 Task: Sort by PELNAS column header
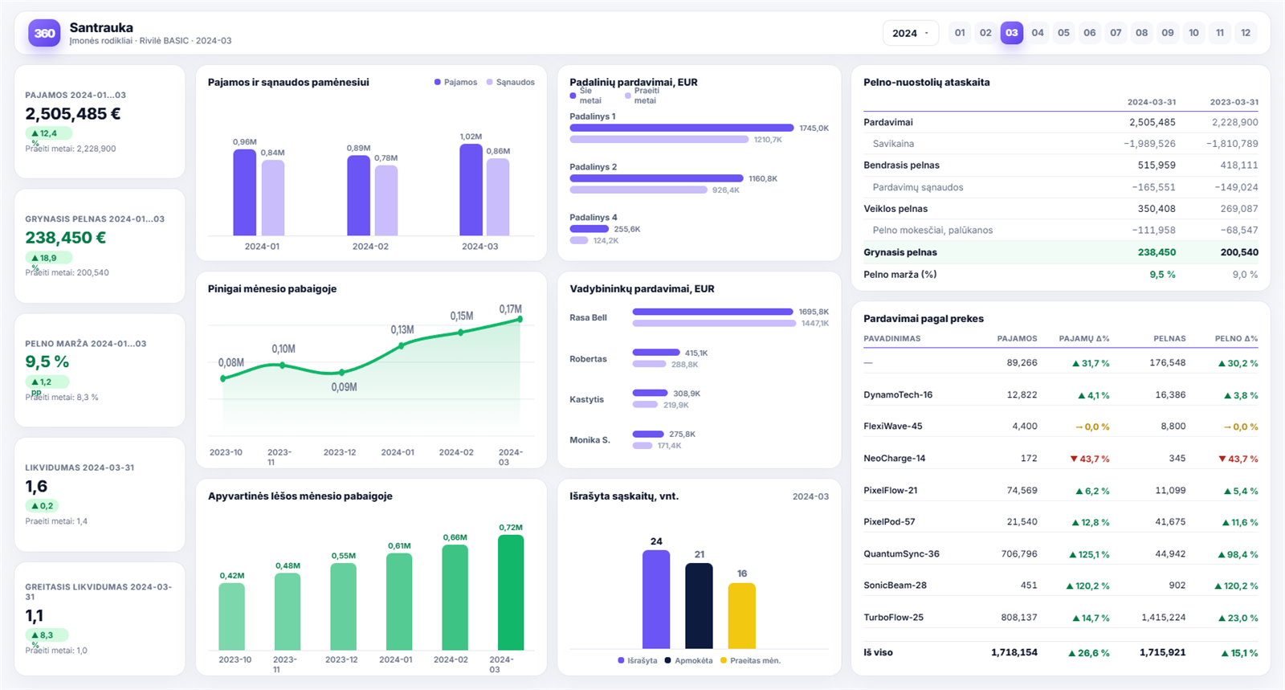(1169, 339)
